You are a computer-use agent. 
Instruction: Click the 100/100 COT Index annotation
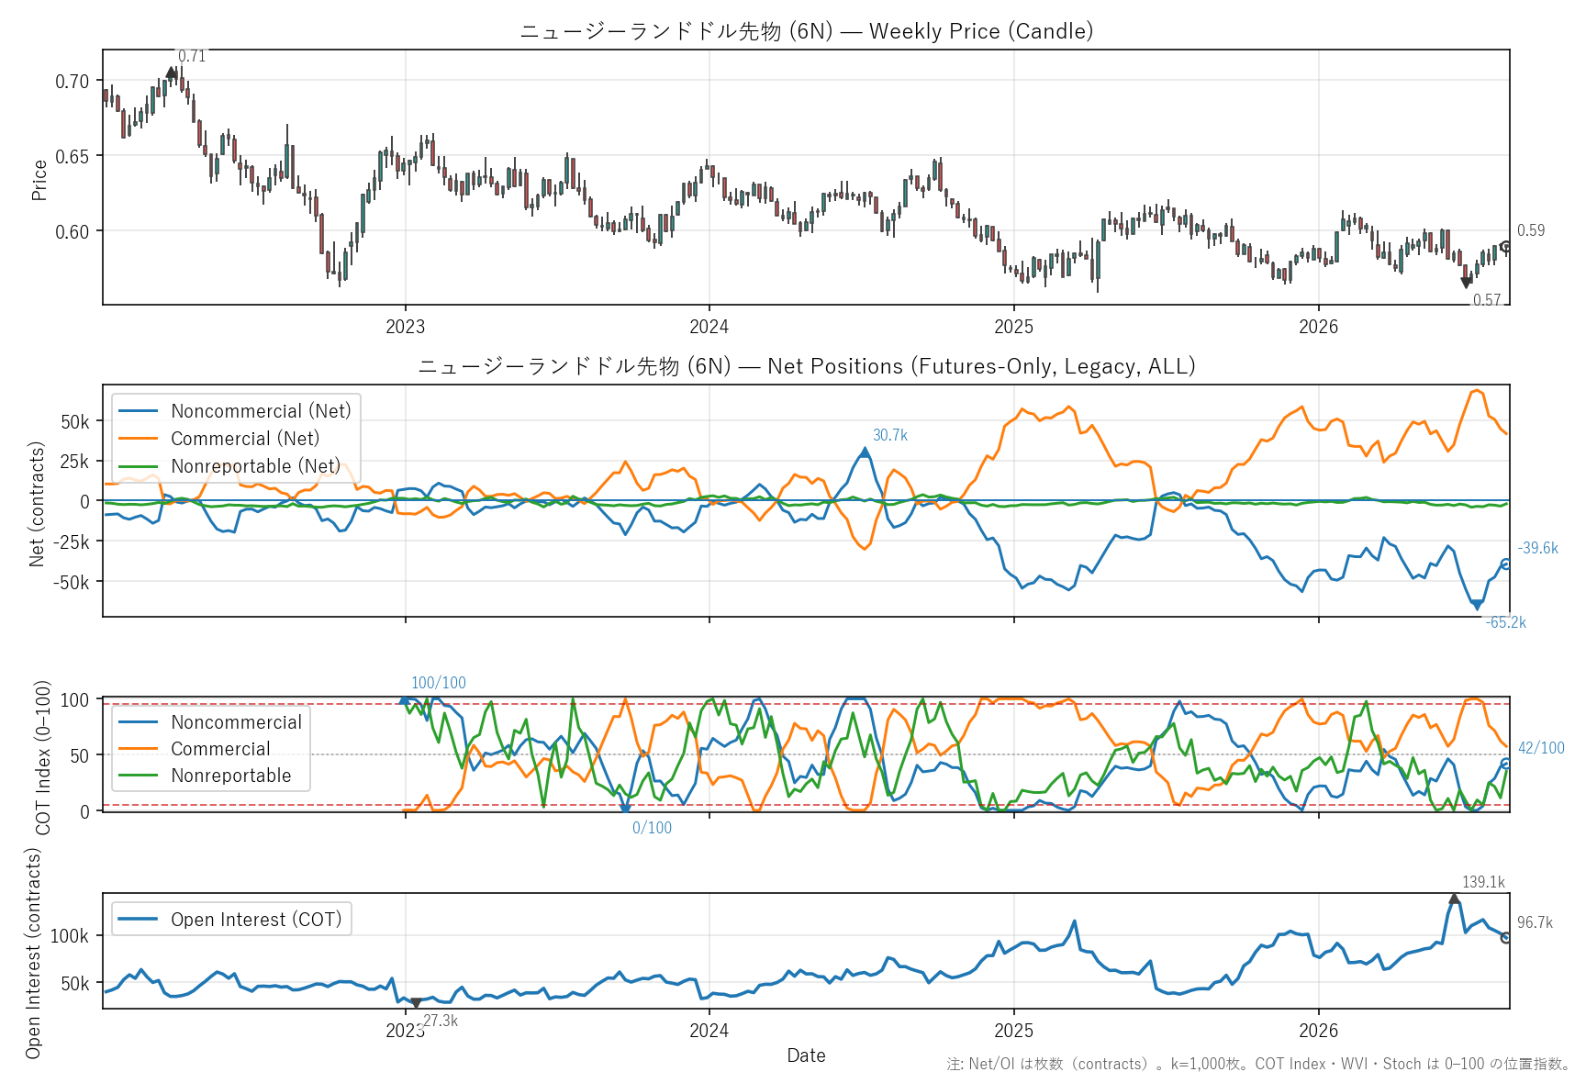439,683
